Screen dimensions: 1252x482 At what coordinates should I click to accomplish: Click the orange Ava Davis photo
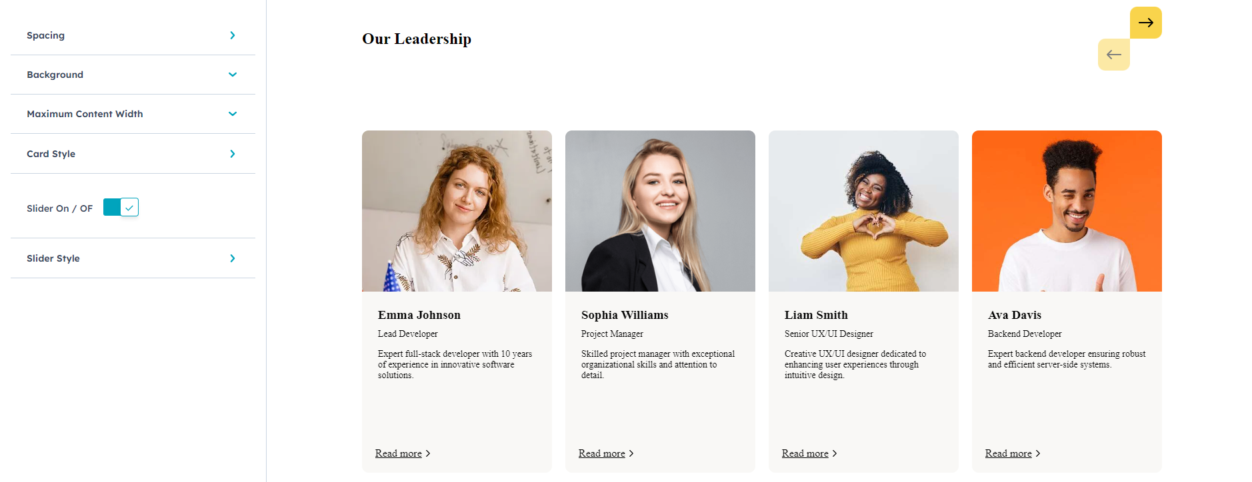point(1067,211)
